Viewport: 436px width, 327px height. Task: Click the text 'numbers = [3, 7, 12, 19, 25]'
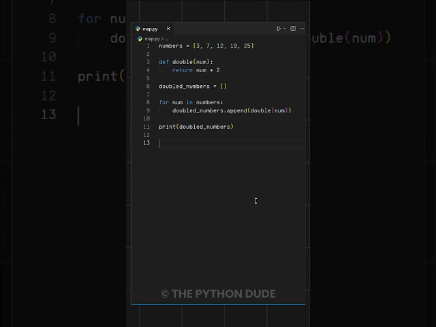206,46
